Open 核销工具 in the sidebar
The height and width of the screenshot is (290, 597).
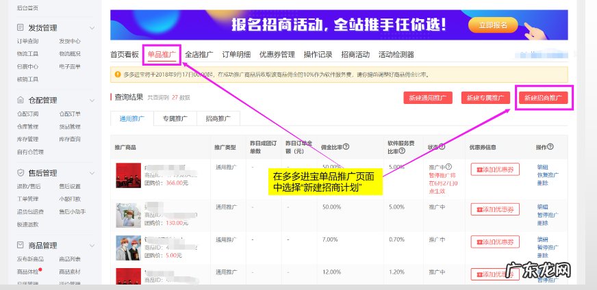tap(27, 79)
